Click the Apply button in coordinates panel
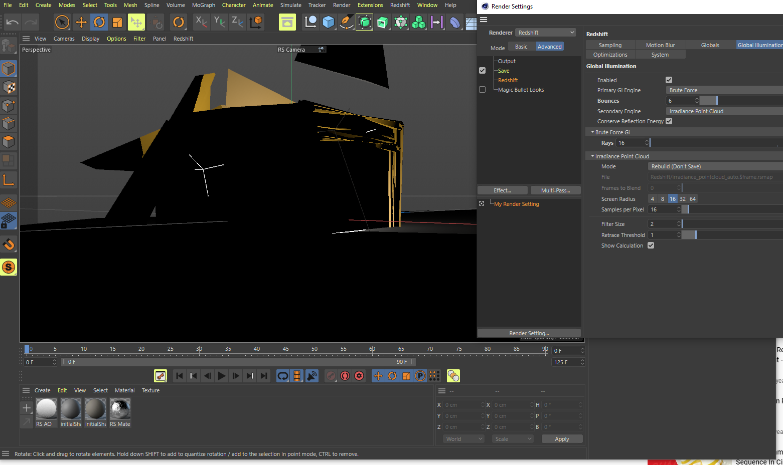The width and height of the screenshot is (783, 465). 562,439
